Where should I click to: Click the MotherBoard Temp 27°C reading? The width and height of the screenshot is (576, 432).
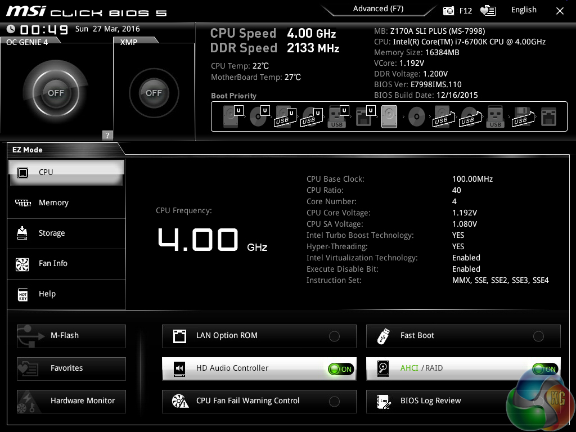point(256,77)
